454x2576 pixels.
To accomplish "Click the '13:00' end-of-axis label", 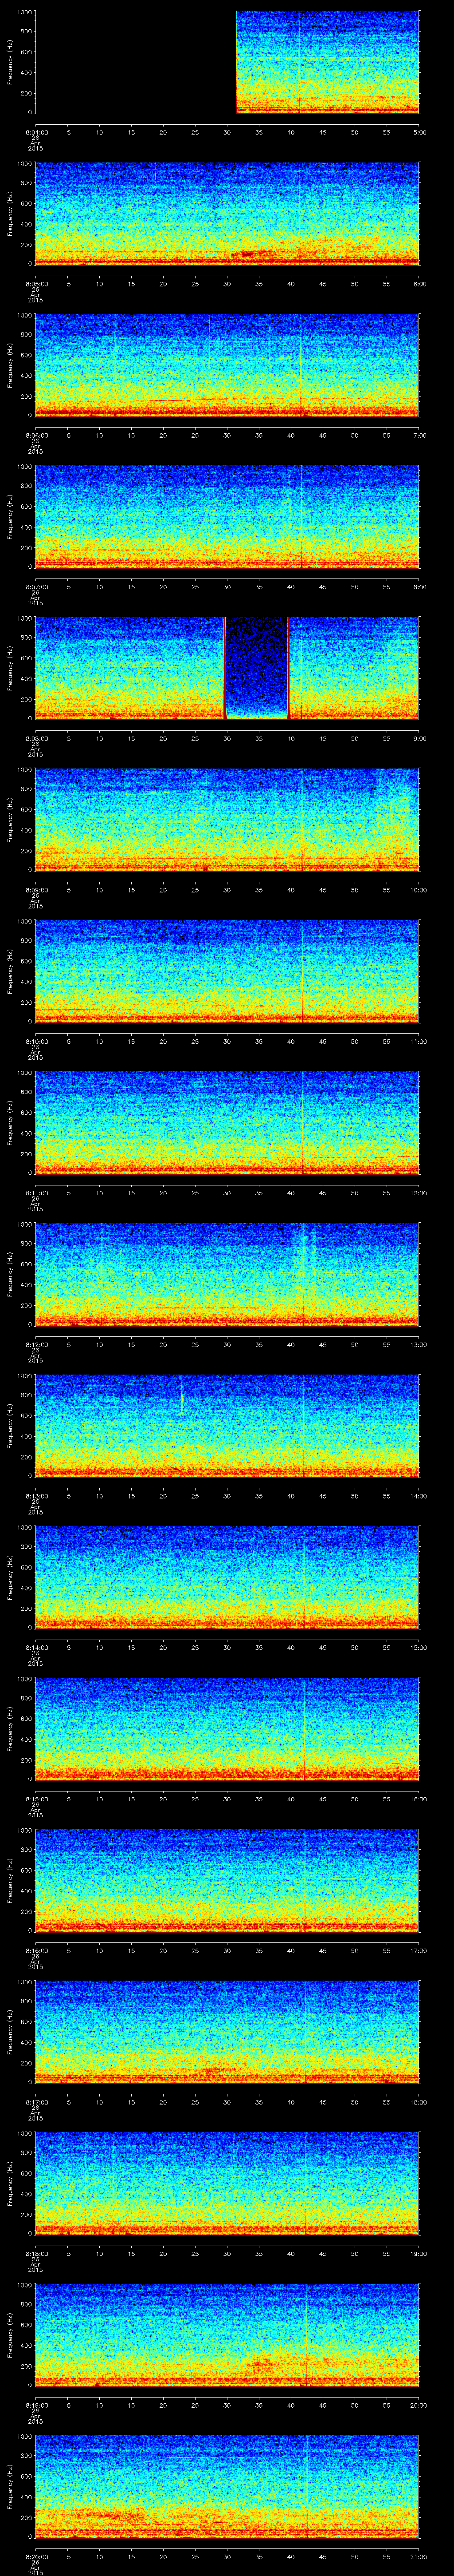I will click(x=419, y=1344).
